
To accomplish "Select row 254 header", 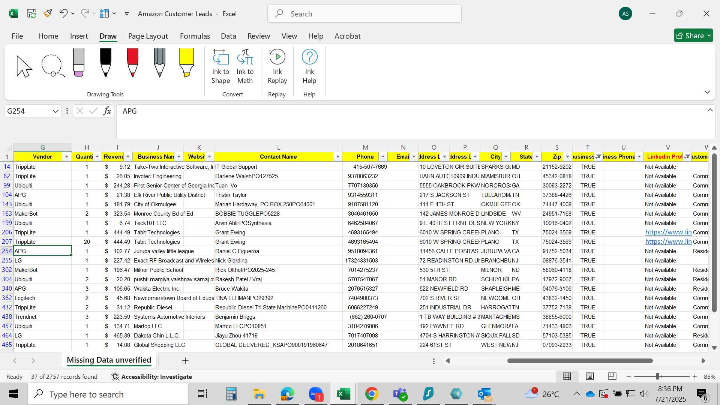I will pos(7,251).
